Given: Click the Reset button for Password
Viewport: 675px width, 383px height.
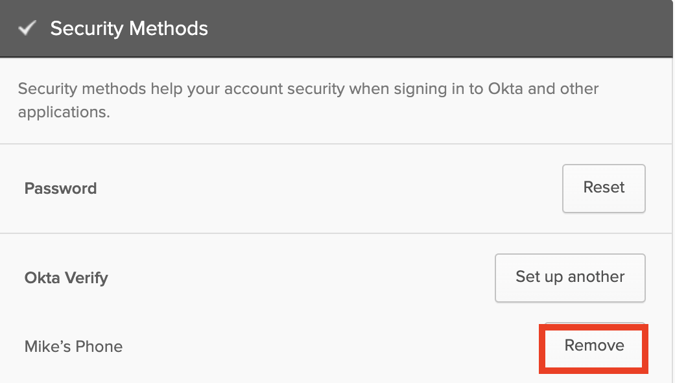Looking at the screenshot, I should 603,188.
